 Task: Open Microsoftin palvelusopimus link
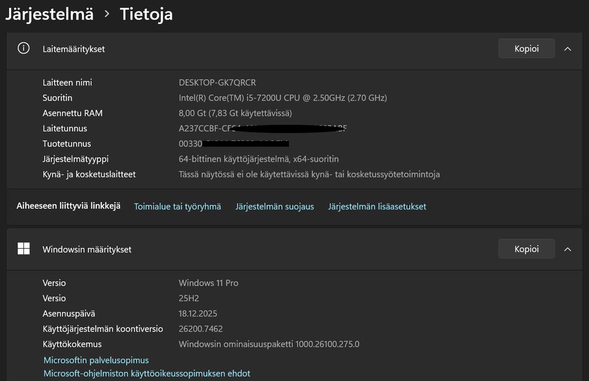point(96,360)
